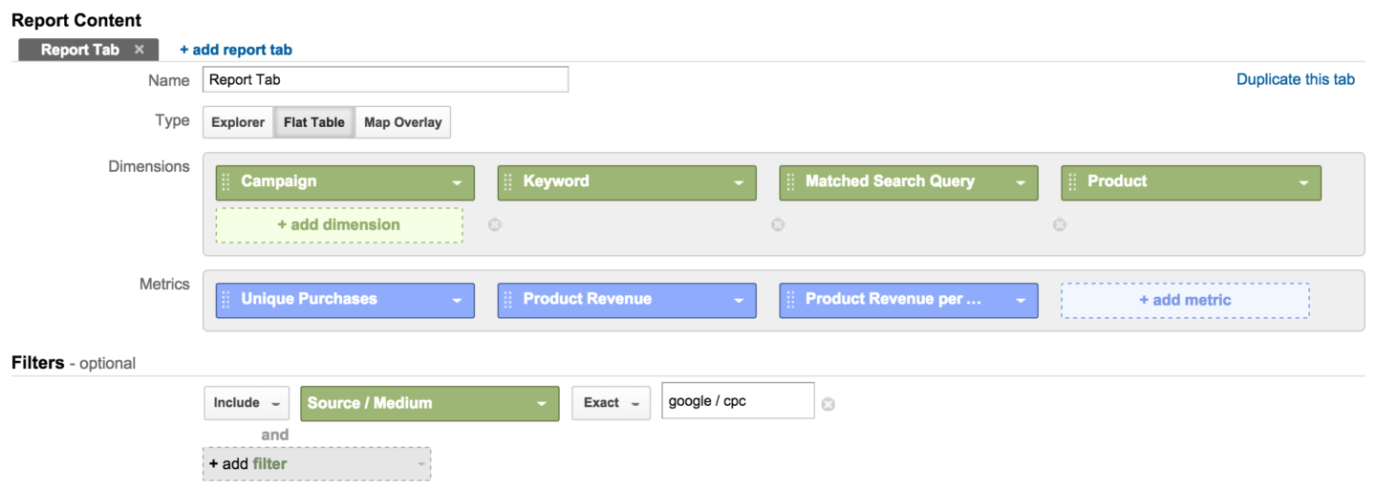Click the + add metric button
The width and height of the screenshot is (1376, 489).
[1185, 300]
